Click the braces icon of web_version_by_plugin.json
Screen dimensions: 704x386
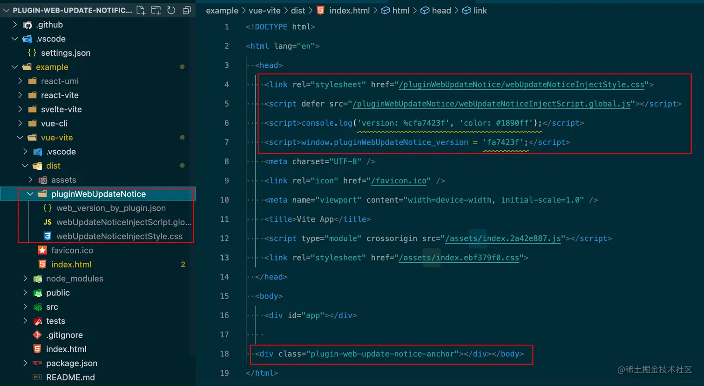tap(47, 208)
